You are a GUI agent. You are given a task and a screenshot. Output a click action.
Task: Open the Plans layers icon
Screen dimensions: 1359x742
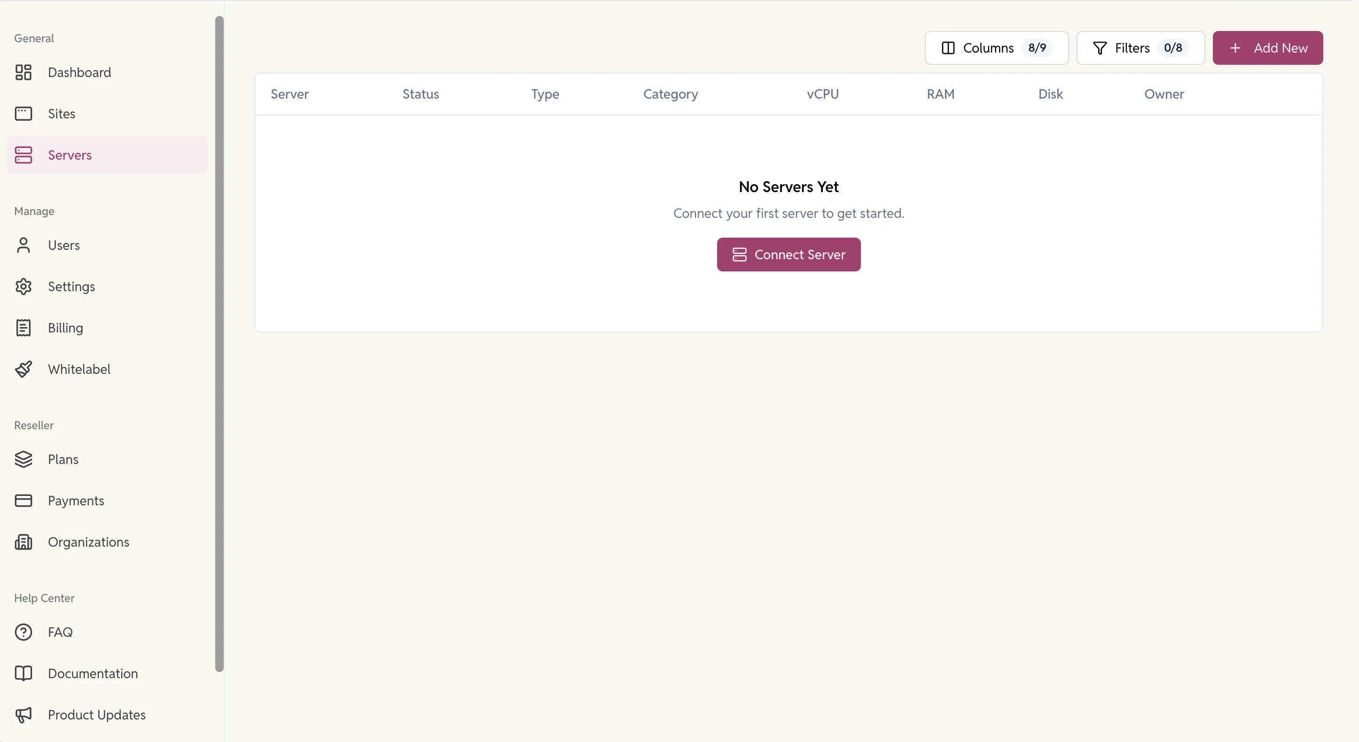23,459
